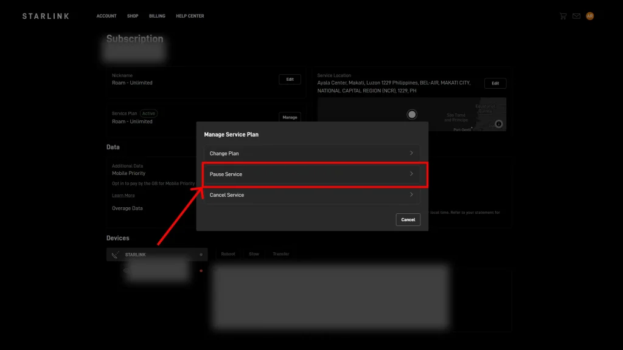The width and height of the screenshot is (623, 350).
Task: Open the Help Center menu
Action: 190,16
